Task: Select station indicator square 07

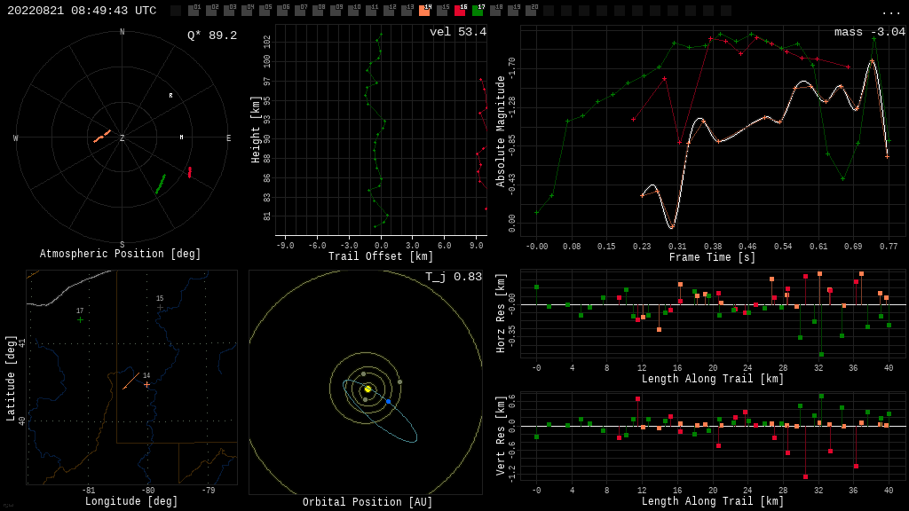Action: click(300, 10)
